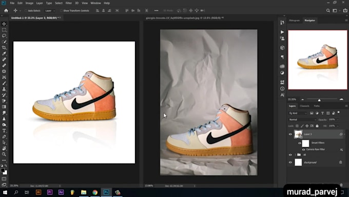Image resolution: width=349 pixels, height=197 pixels.
Task: Hide the All group layer eye
Action: 290,155
